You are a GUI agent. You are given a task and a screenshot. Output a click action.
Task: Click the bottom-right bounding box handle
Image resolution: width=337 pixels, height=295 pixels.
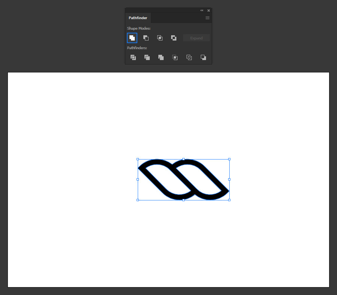[229, 200]
